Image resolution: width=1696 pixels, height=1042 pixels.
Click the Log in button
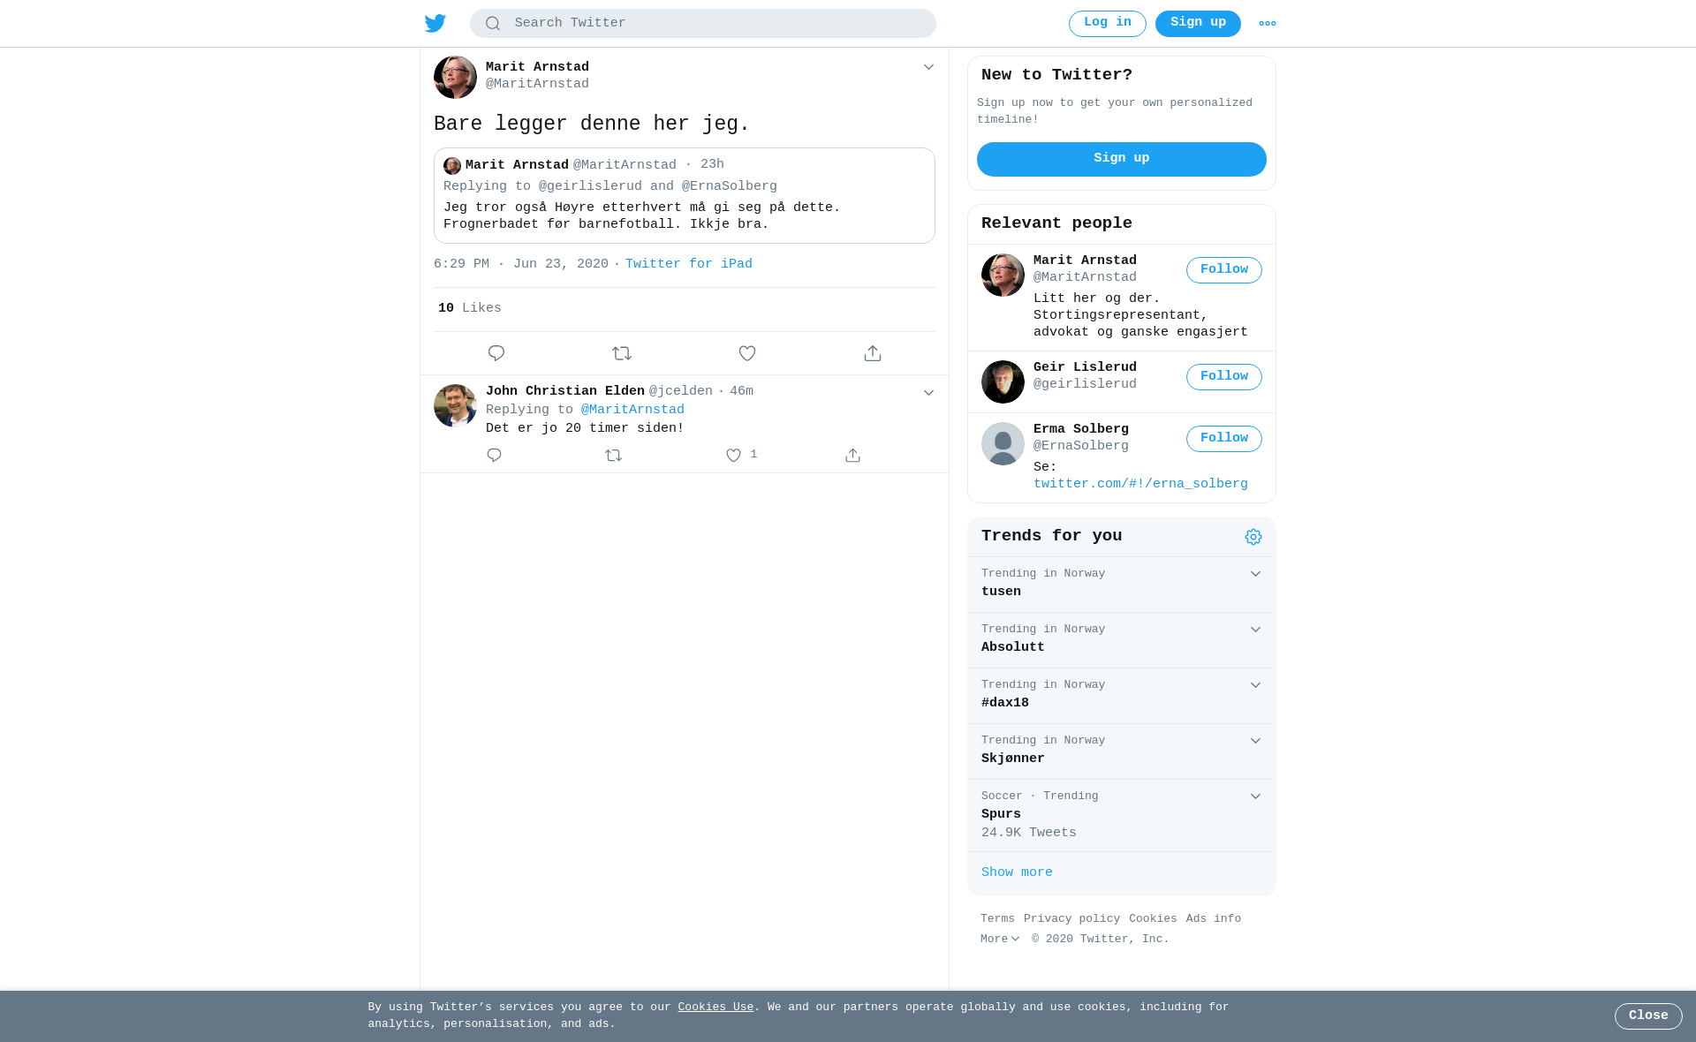1108,24
